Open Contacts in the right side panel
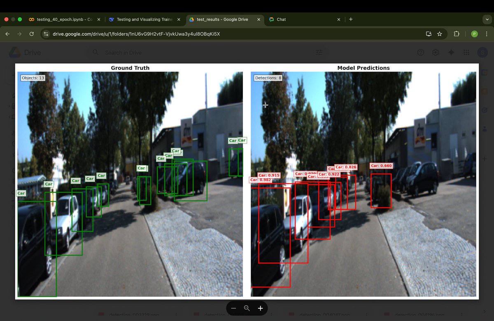 coord(485,127)
